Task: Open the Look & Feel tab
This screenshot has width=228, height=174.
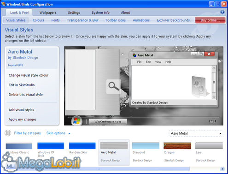Action: (x=19, y=12)
